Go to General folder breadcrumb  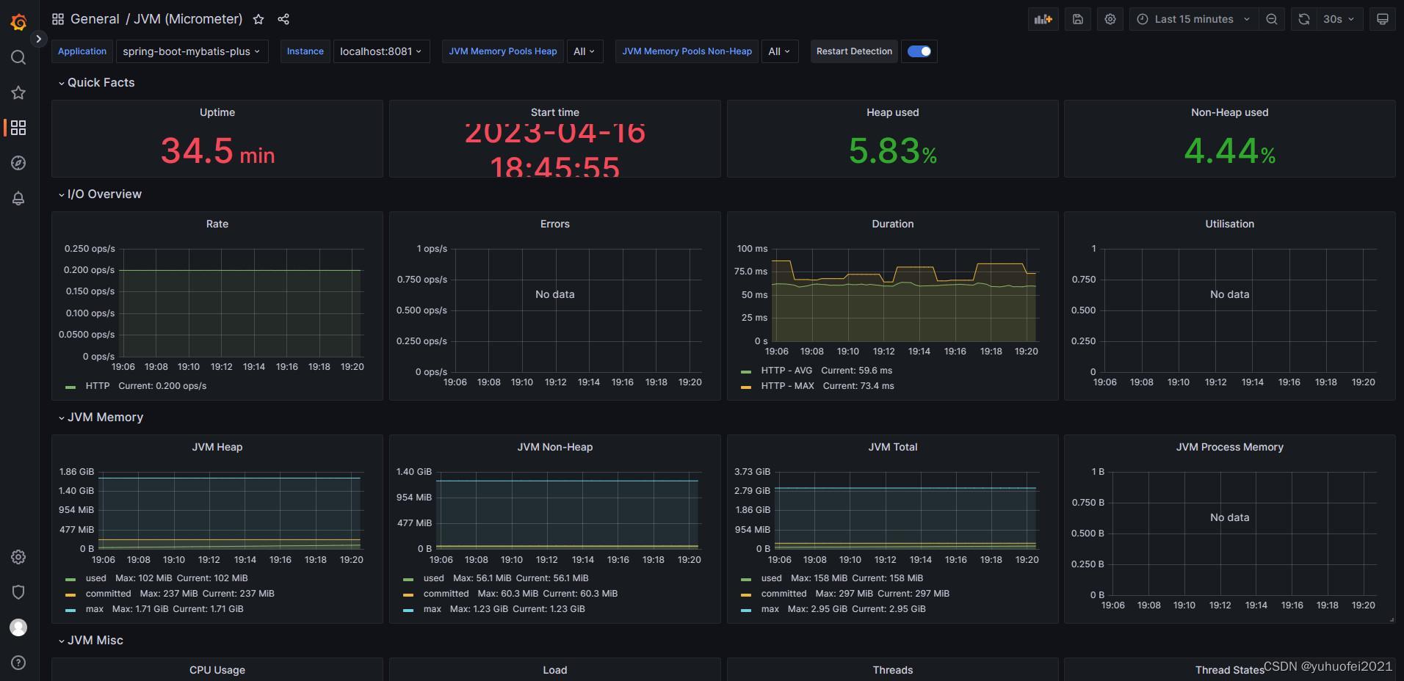coord(95,19)
